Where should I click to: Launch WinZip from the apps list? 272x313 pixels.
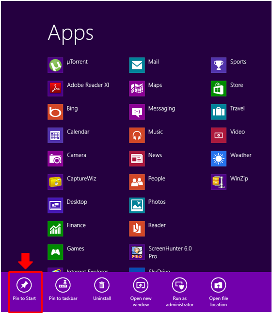pyautogui.click(x=219, y=182)
